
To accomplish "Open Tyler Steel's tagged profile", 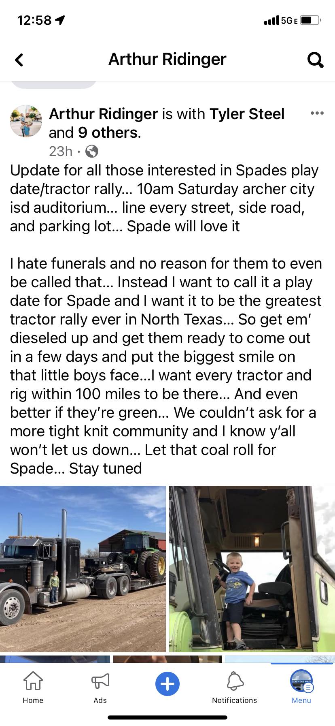I will [247, 114].
